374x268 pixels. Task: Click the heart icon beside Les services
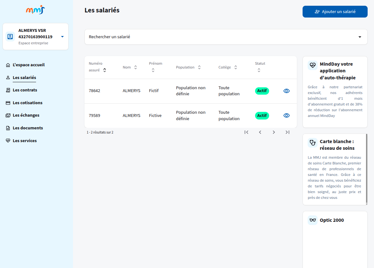[8, 141]
